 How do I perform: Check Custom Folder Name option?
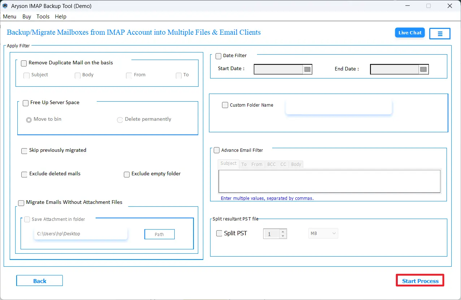(225, 105)
